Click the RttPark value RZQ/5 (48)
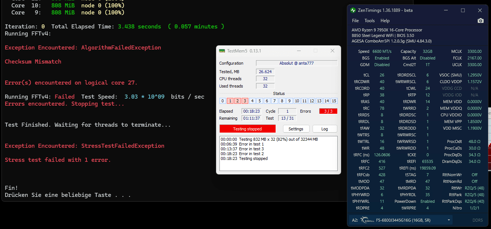 [474, 195]
